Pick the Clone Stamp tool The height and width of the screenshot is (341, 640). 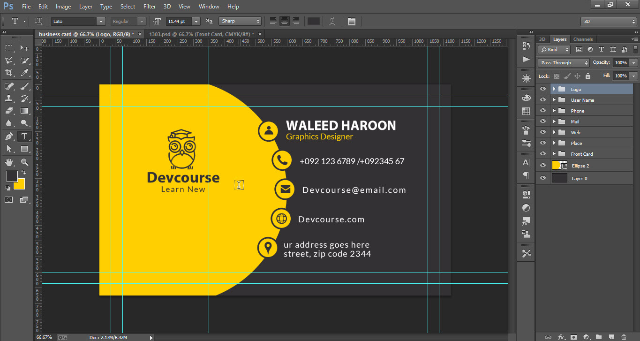coord(9,99)
